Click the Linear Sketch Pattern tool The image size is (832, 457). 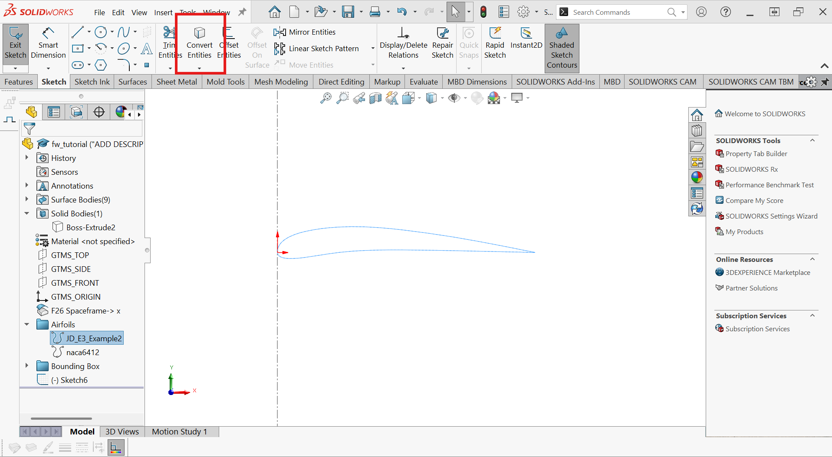(x=317, y=49)
